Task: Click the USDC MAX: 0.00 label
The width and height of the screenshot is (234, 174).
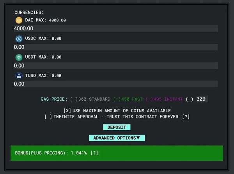Action: tap(44, 39)
